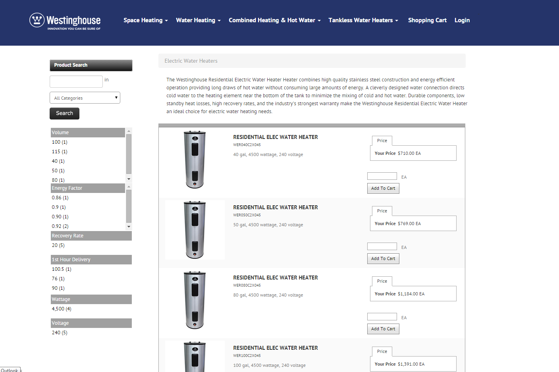Image resolution: width=559 pixels, height=372 pixels.
Task: Open the All Categories dropdown
Action: 85,98
